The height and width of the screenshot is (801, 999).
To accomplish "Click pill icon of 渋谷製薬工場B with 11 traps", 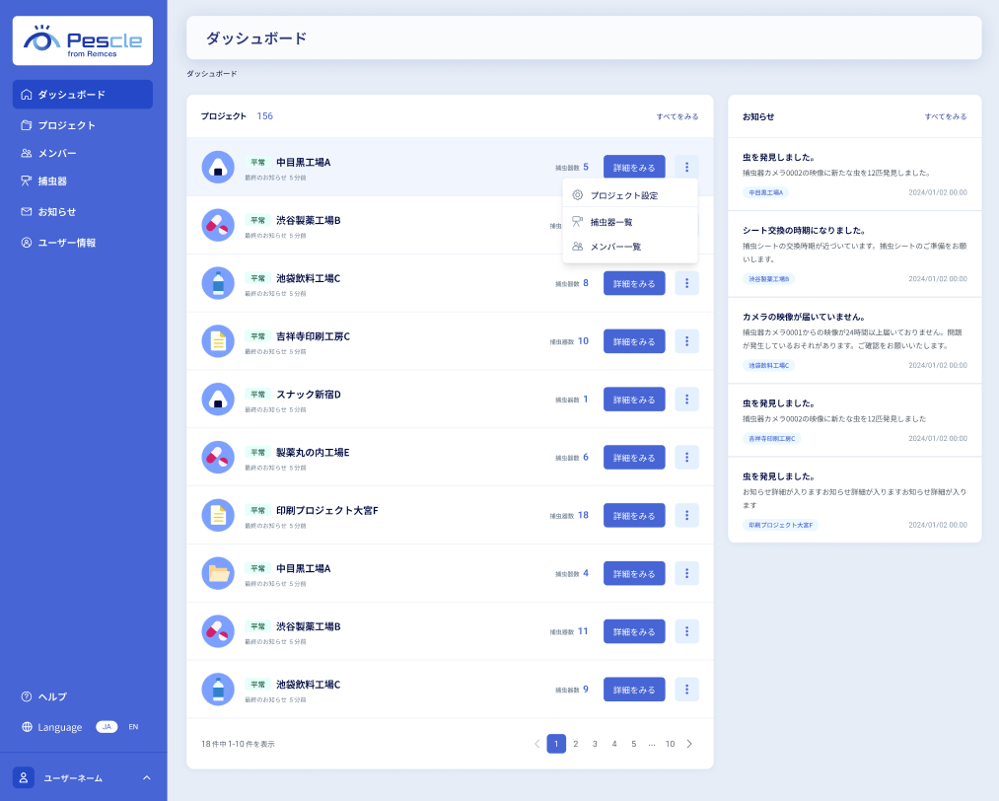I will tap(218, 631).
